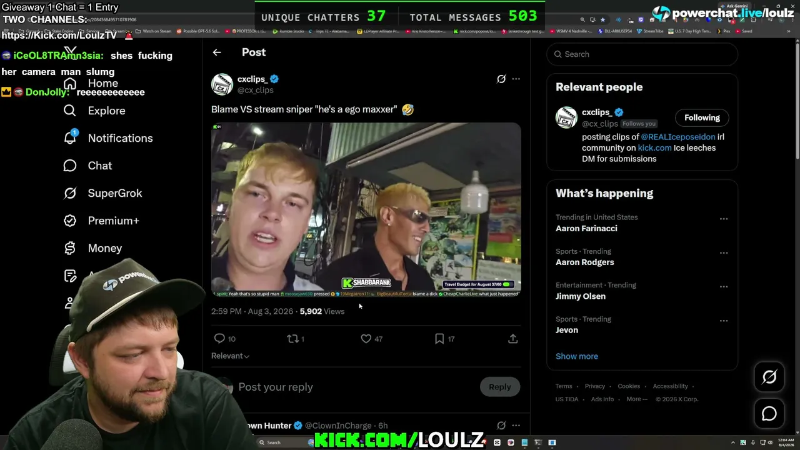The image size is (800, 450).
Task: Open more options on Clown Hunter reply
Action: tap(516, 426)
